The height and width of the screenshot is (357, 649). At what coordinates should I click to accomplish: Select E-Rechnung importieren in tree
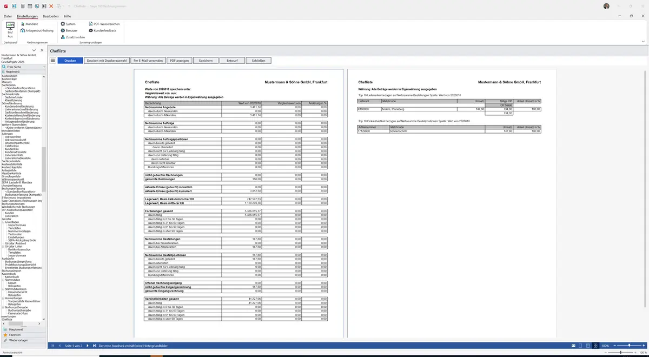coord(16,197)
